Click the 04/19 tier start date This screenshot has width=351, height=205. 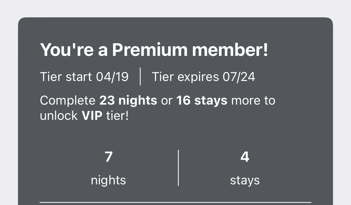(x=112, y=77)
